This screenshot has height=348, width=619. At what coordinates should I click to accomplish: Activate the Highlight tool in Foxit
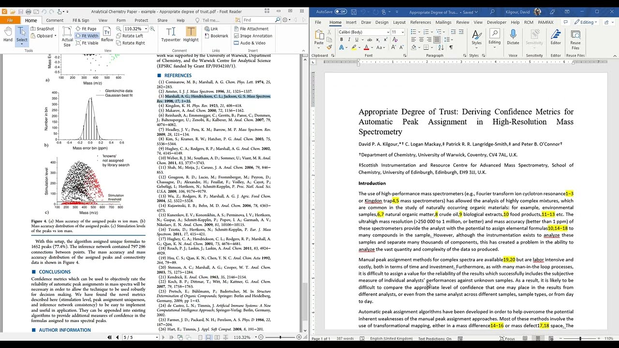[x=191, y=35]
